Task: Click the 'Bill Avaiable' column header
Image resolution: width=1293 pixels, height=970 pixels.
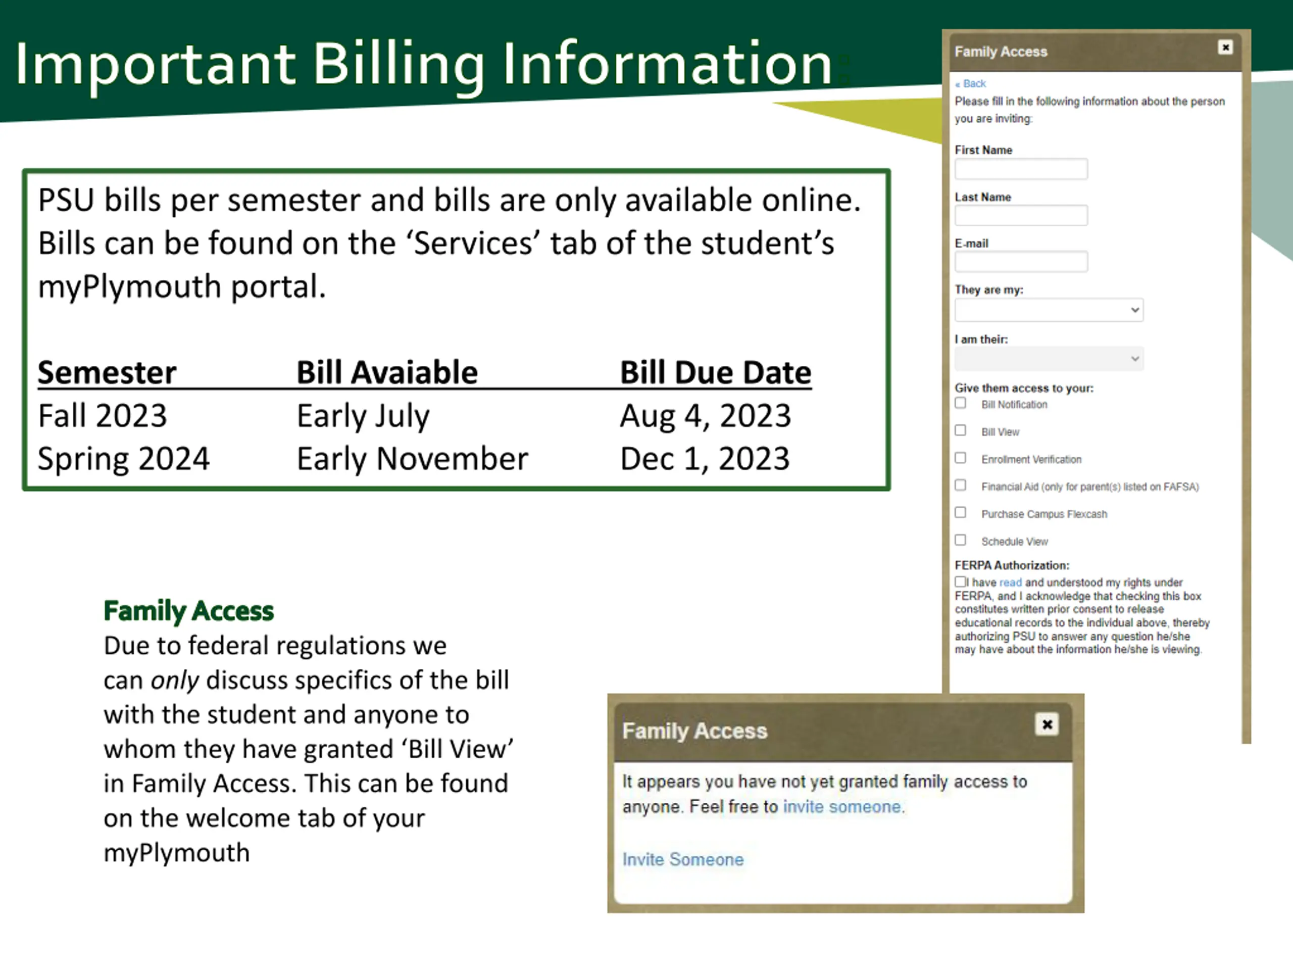Action: tap(387, 372)
